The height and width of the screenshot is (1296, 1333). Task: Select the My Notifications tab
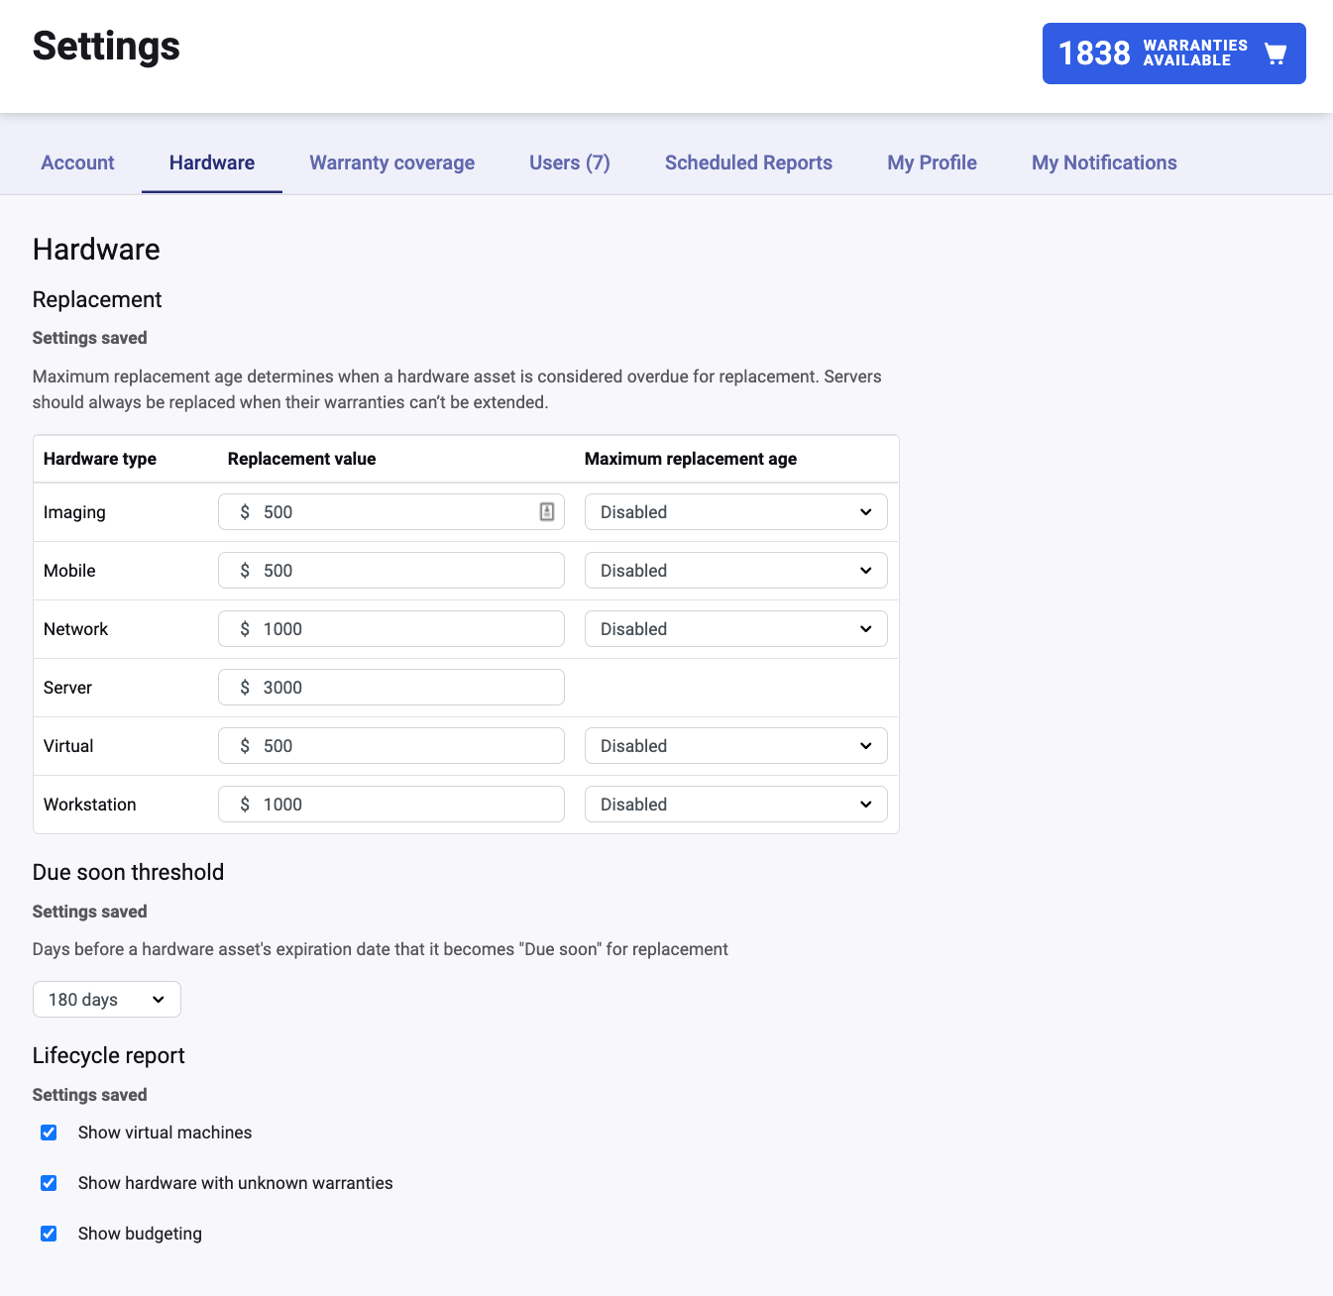1104,163
